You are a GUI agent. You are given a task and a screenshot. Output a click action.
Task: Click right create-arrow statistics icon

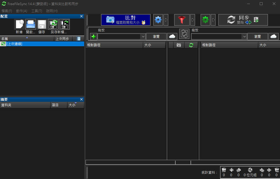click(262, 170)
